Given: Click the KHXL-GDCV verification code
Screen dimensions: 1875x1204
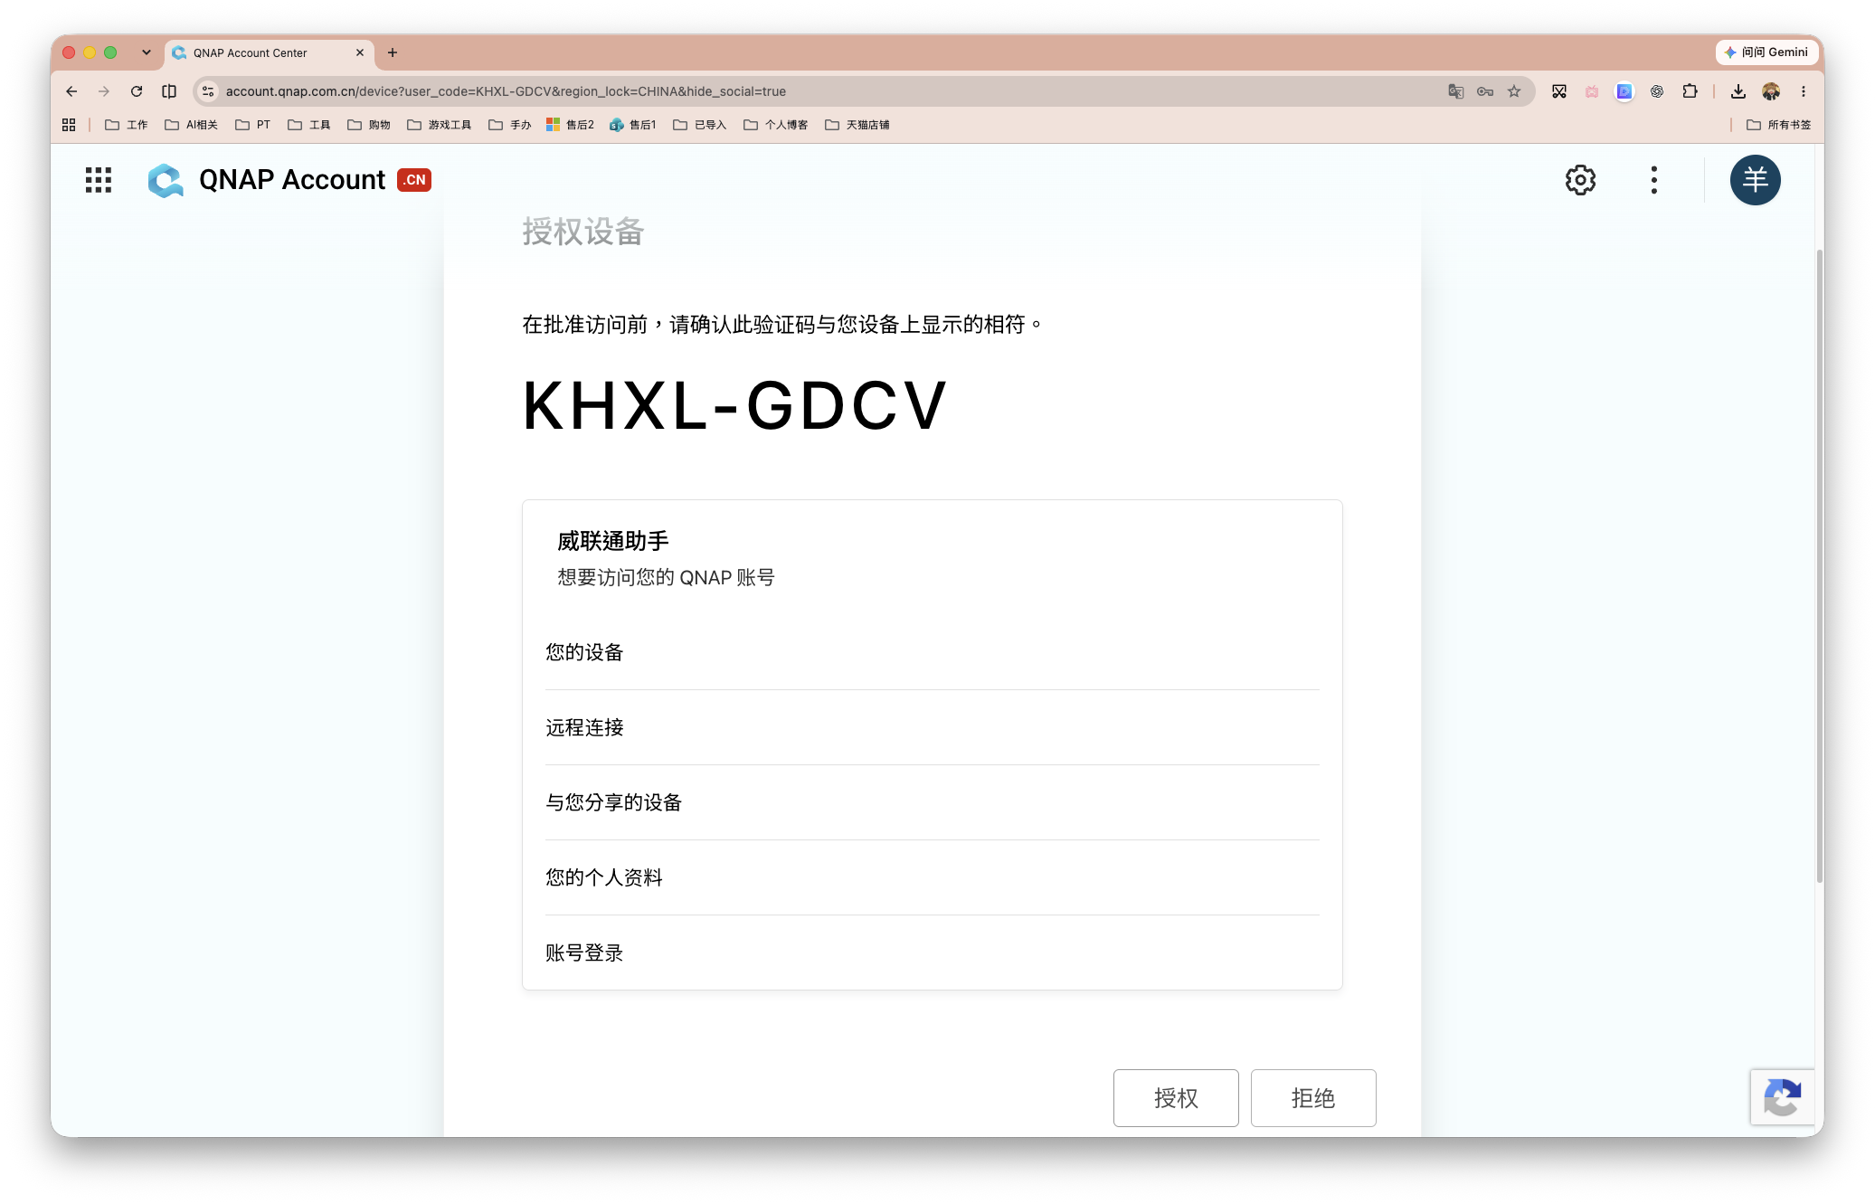Looking at the screenshot, I should click(x=734, y=406).
